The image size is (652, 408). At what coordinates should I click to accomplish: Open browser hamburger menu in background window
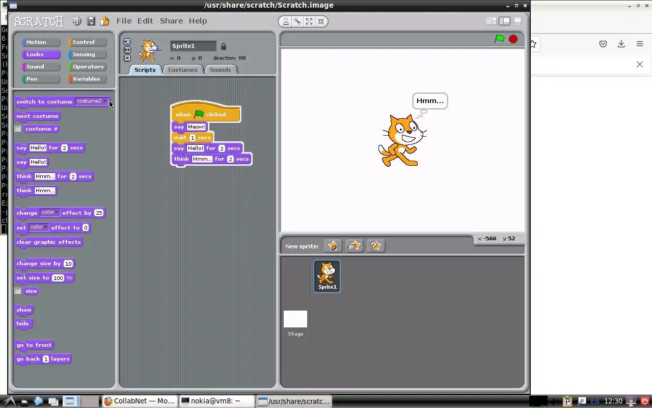coord(640,44)
